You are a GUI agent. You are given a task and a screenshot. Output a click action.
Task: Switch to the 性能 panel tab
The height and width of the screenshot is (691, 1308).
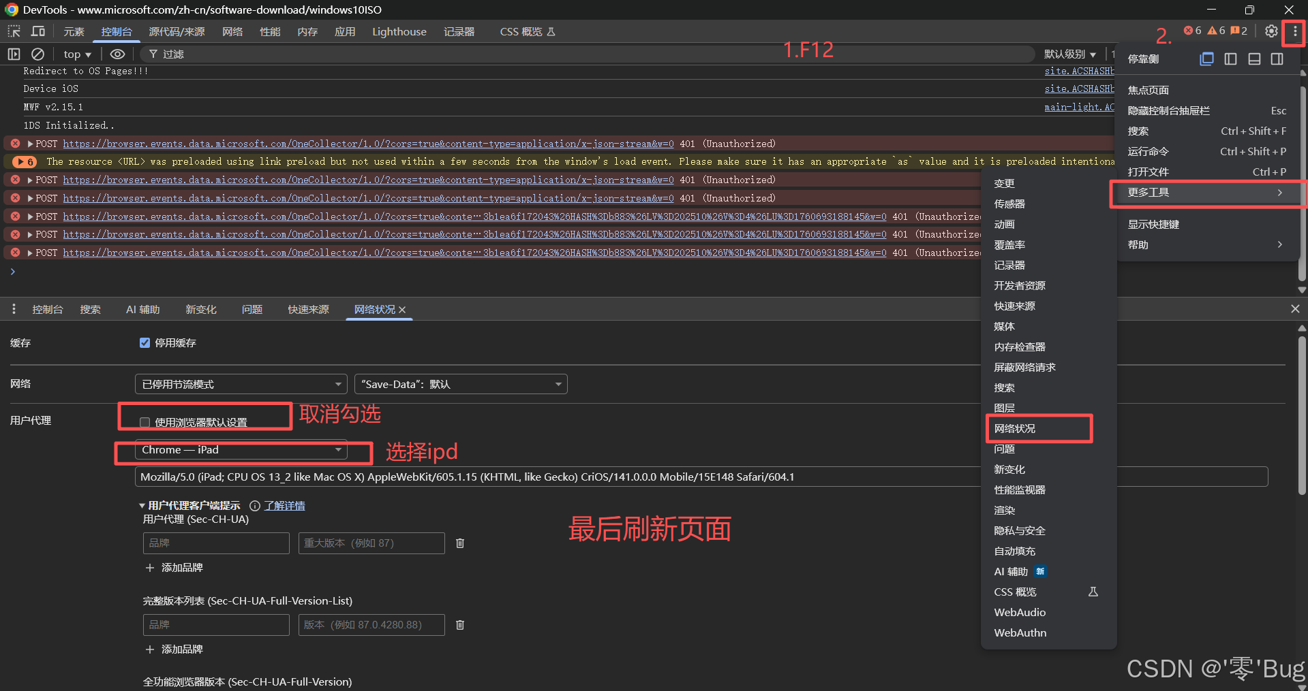pyautogui.click(x=270, y=32)
